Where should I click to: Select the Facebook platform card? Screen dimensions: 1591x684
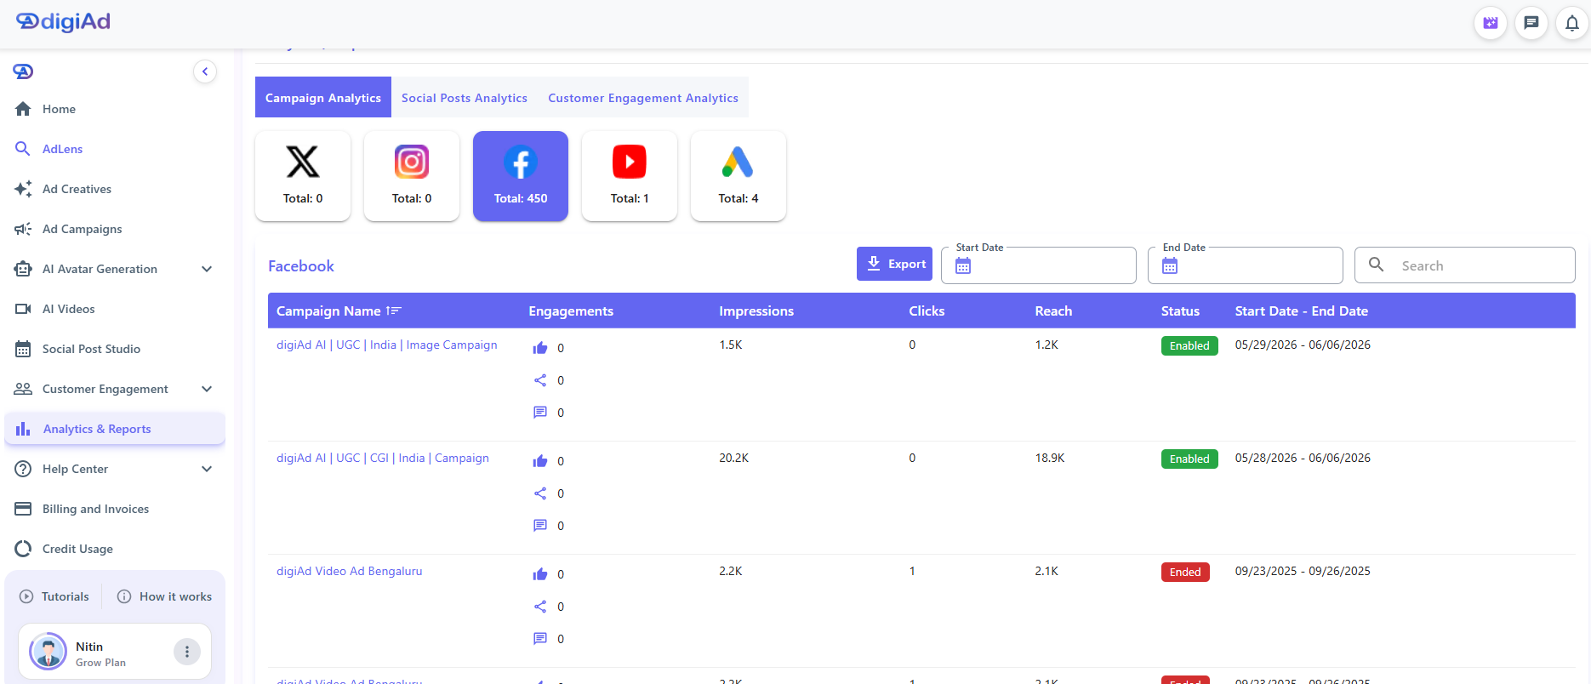[521, 176]
